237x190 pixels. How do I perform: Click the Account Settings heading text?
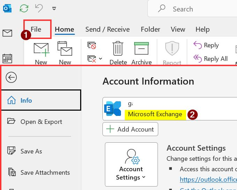click(196, 148)
